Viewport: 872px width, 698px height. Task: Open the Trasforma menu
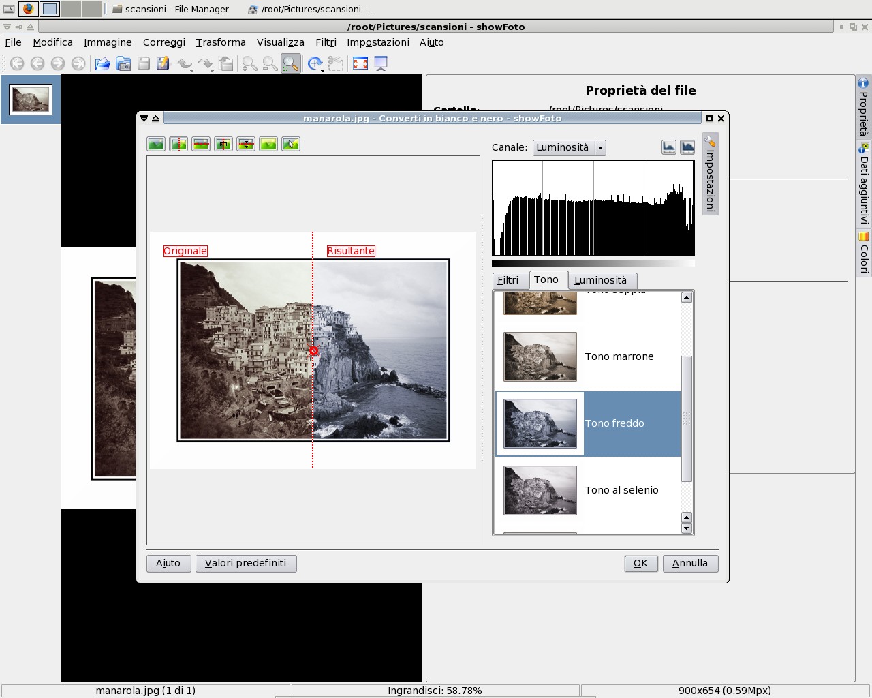[221, 42]
